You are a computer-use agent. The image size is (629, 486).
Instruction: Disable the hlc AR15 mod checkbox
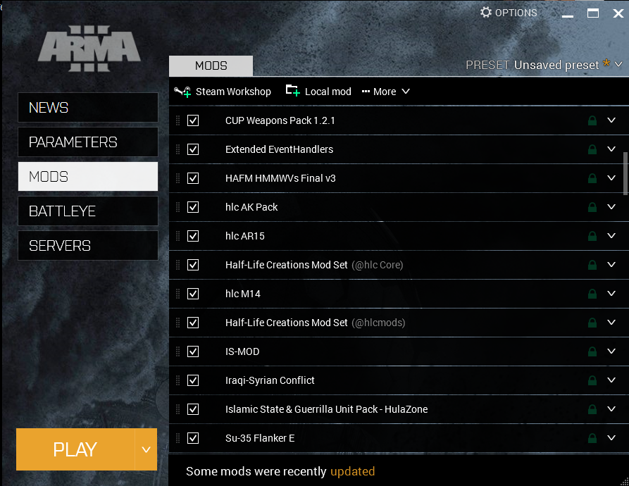(193, 236)
